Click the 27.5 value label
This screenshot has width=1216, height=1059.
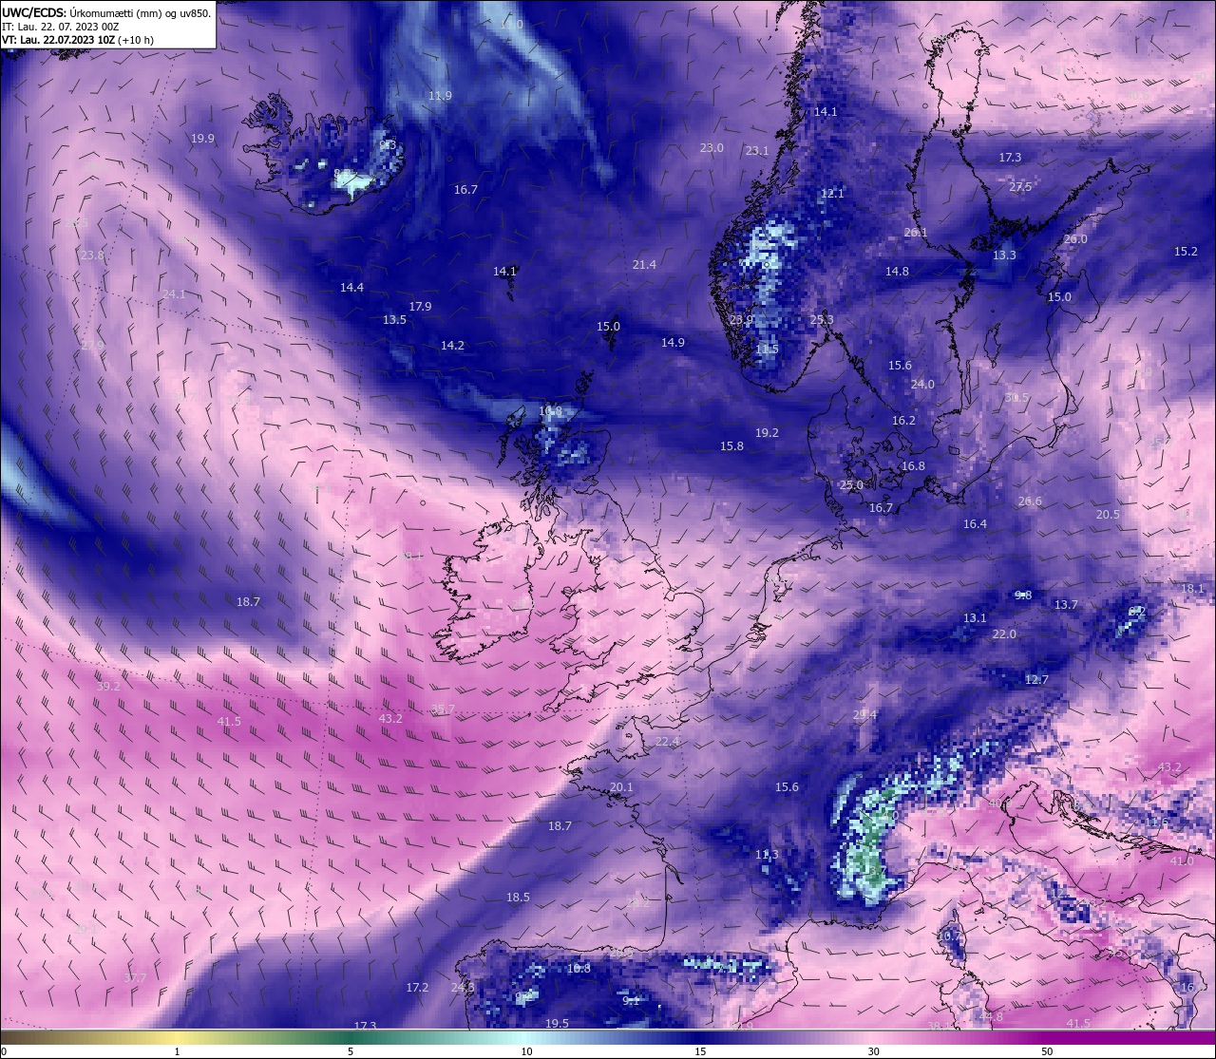tap(1020, 187)
